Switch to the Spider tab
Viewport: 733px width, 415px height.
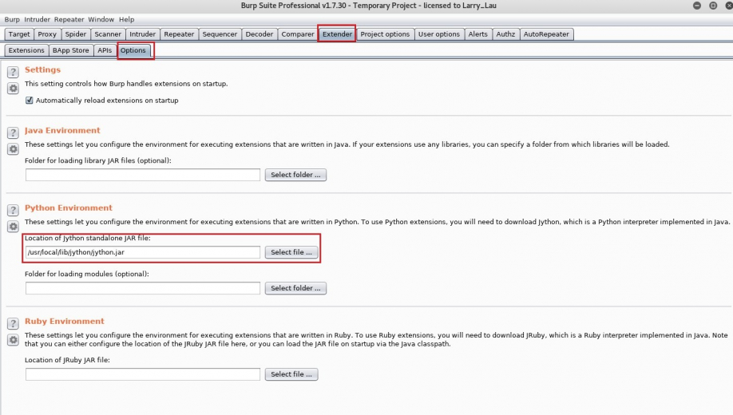pyautogui.click(x=76, y=34)
